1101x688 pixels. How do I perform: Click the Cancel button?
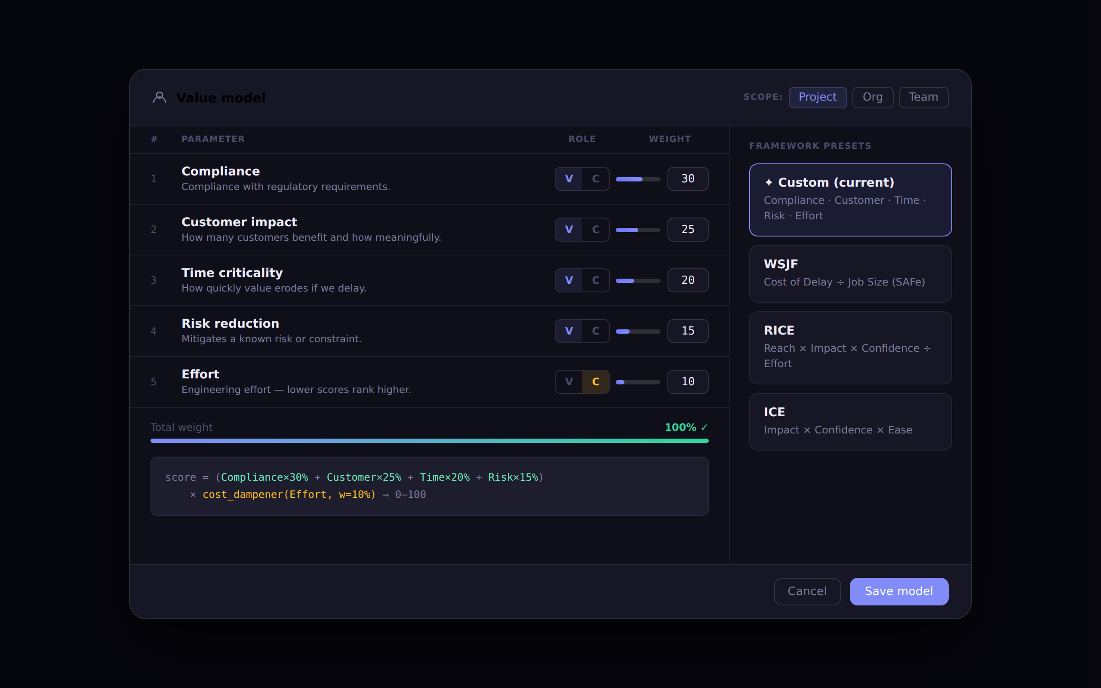807,592
